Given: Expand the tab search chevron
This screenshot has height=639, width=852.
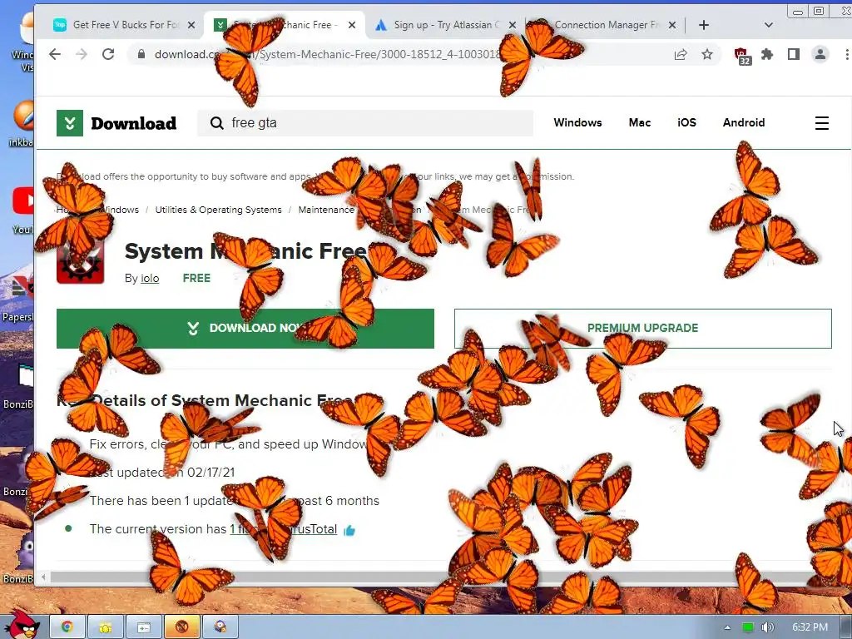Looking at the screenshot, I should (768, 25).
